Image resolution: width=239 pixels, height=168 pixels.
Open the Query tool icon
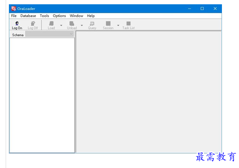92,23
